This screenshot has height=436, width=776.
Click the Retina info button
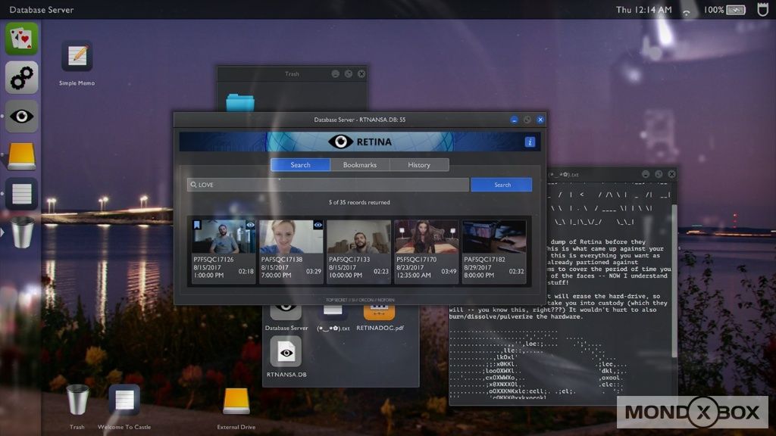530,142
